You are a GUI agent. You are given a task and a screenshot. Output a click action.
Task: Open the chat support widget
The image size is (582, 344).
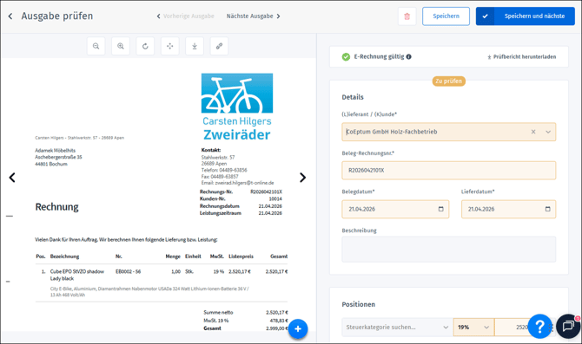pos(568,326)
